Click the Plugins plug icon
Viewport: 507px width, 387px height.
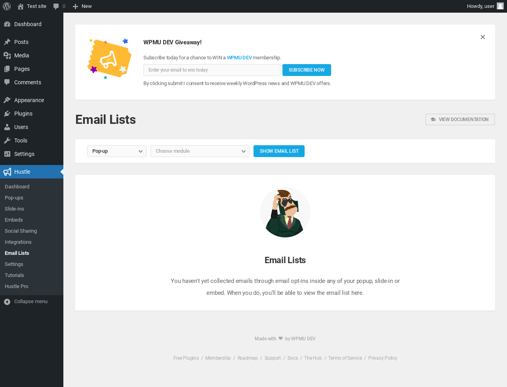pyautogui.click(x=7, y=114)
